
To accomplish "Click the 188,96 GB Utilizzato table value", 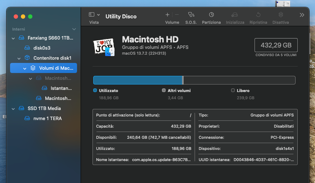I will 181,149.
